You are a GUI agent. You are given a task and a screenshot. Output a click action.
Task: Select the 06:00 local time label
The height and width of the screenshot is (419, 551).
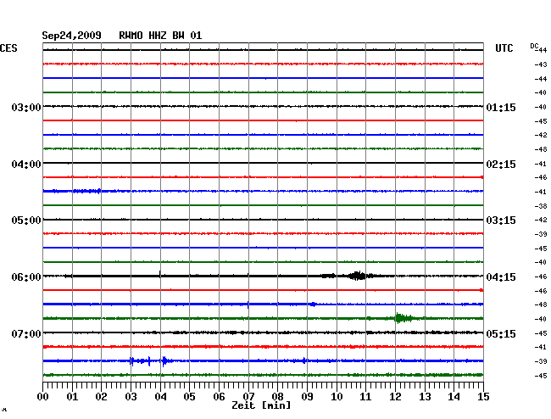(26, 277)
